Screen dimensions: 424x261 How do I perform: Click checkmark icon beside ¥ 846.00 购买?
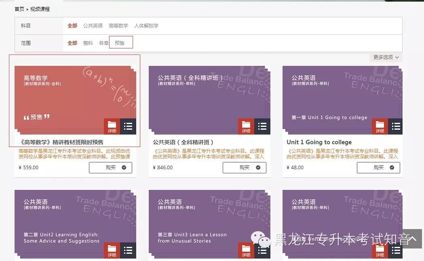point(258,168)
